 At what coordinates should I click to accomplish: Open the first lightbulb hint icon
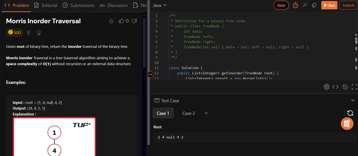pos(29,33)
